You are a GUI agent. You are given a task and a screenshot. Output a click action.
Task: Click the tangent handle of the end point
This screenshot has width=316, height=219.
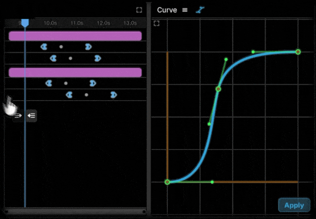pyautogui.click(x=253, y=52)
